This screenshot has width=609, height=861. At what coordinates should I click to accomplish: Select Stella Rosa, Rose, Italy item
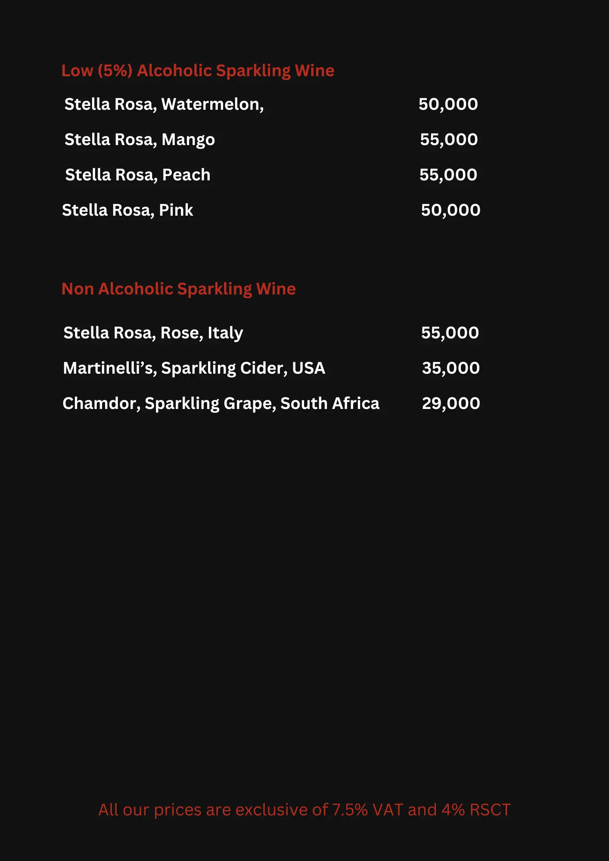[x=153, y=333]
